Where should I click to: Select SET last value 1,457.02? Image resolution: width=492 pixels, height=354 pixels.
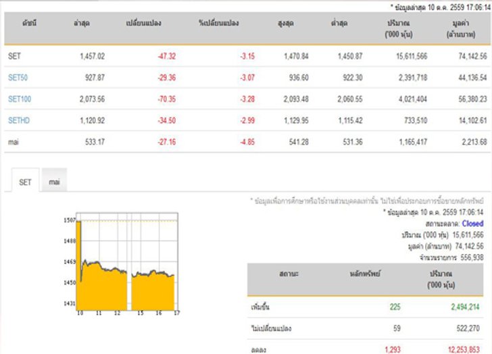92,56
